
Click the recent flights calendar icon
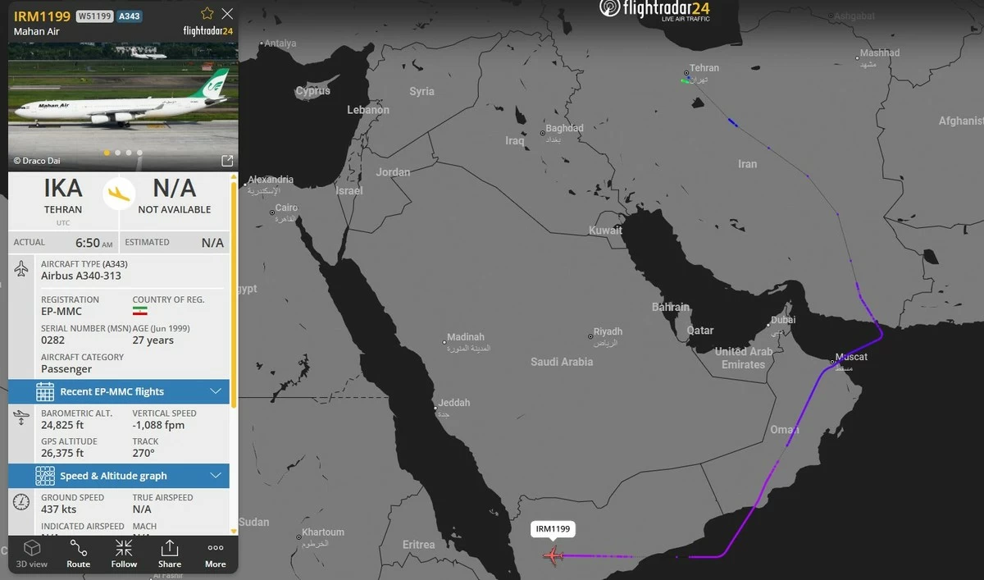coord(45,391)
